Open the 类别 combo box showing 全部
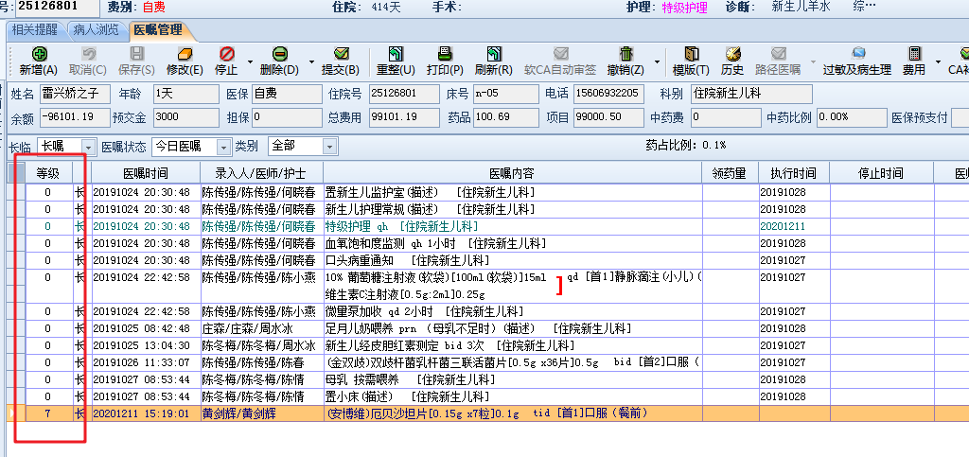969x457 pixels. pos(303,147)
